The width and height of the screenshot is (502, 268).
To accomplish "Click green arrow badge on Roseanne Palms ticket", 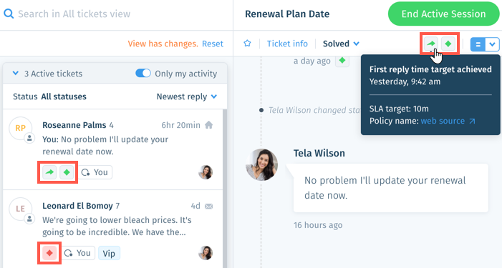I will point(49,172).
